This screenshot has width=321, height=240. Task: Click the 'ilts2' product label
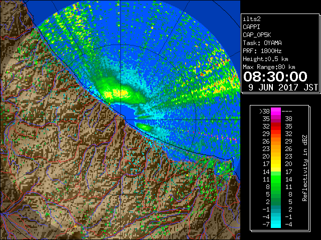pyautogui.click(x=252, y=19)
